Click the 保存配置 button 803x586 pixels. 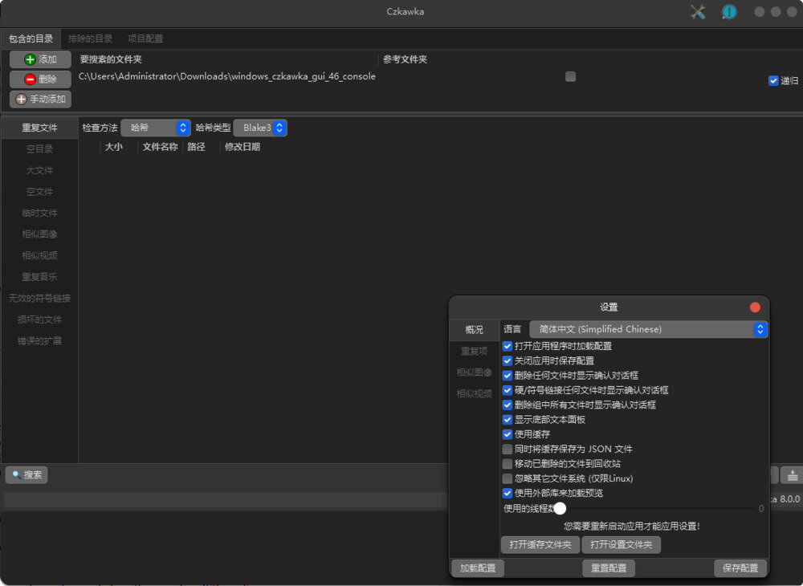(740, 568)
